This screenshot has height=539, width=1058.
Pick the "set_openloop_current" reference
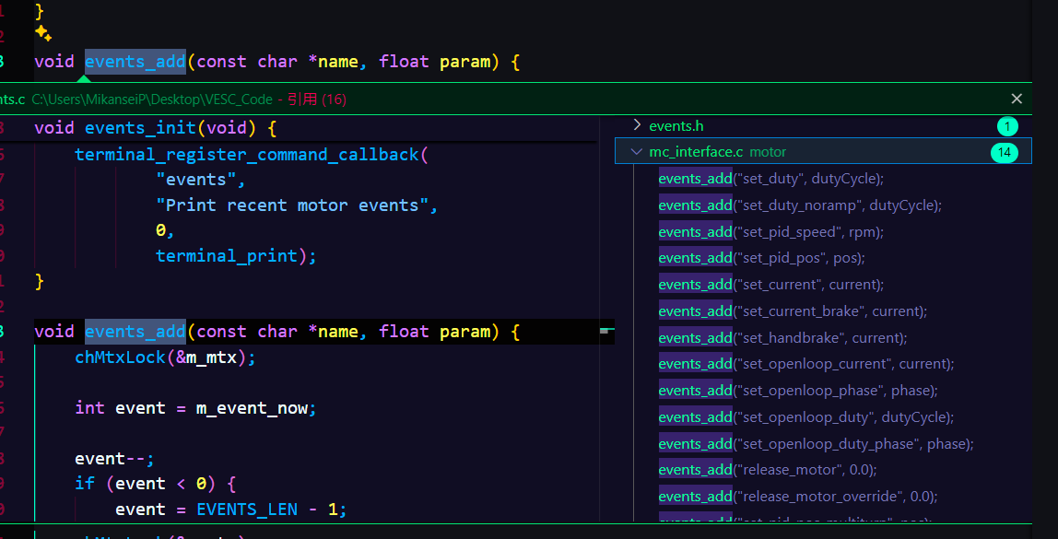(x=806, y=364)
